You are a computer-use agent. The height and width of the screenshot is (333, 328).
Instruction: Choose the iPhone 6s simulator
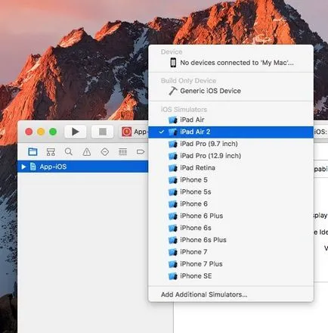[x=231, y=228]
